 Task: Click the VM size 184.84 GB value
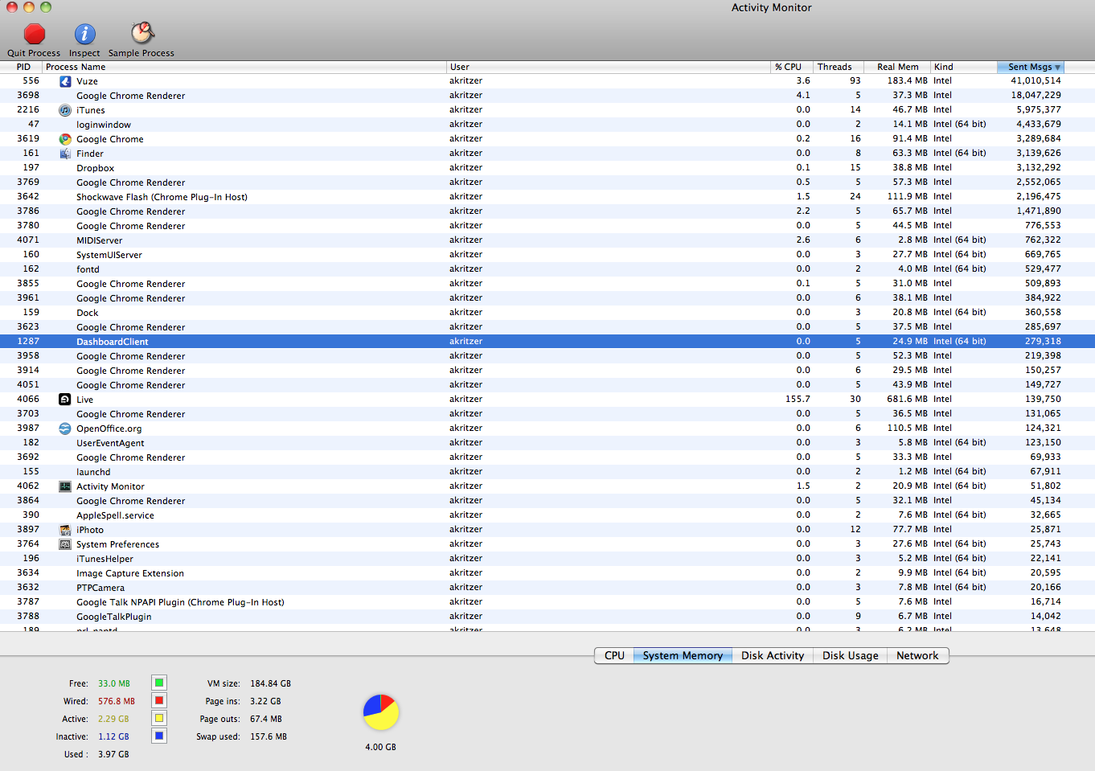pos(270,683)
